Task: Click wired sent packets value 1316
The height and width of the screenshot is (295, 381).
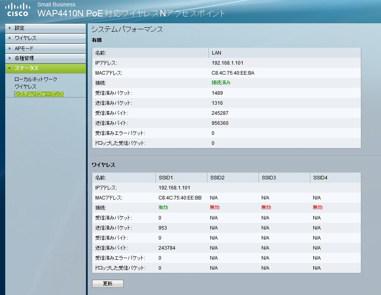Action: pos(217,103)
